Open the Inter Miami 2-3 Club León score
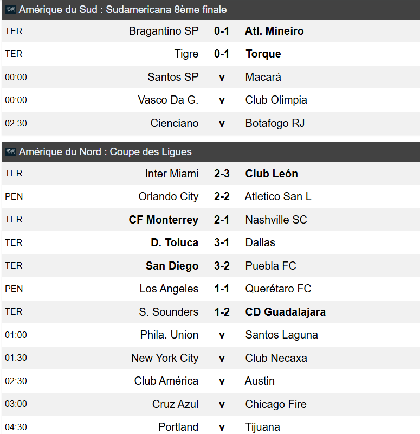420x434 pixels. 222,174
